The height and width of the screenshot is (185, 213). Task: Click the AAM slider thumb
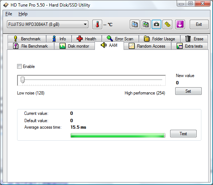point(23,80)
